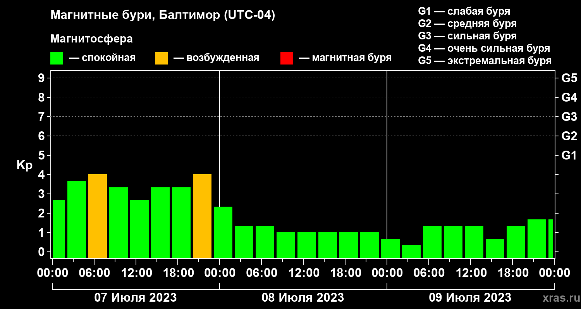
Task: Click the 'Kp' y-axis label
Action: [24, 165]
